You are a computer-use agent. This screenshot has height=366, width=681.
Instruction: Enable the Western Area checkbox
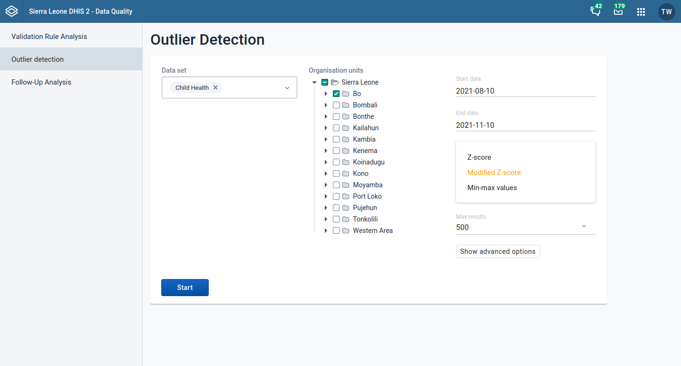click(336, 230)
